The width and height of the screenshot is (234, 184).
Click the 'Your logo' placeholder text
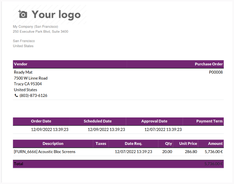click(56, 14)
